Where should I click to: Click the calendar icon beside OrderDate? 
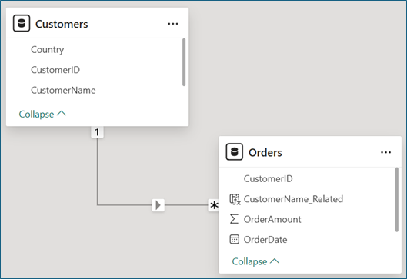[234, 239]
